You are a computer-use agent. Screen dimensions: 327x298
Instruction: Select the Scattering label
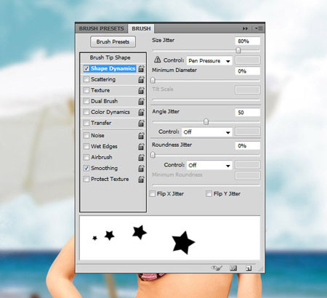point(103,79)
